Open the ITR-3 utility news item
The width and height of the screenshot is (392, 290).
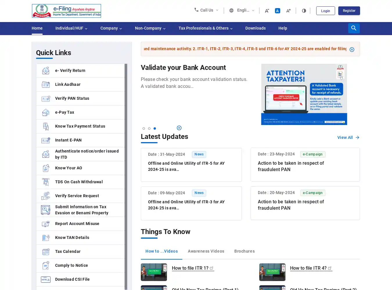tap(191, 203)
